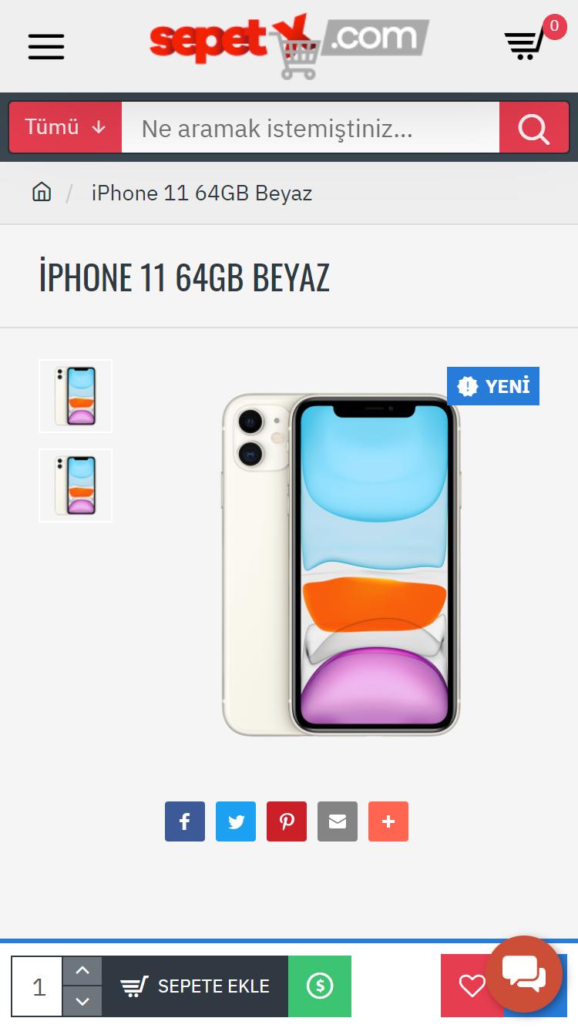
Task: Share product on Facebook
Action: pos(185,821)
